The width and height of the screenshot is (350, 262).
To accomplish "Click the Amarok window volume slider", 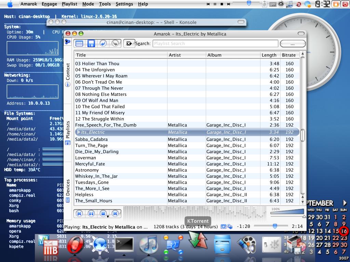I will (287, 212).
